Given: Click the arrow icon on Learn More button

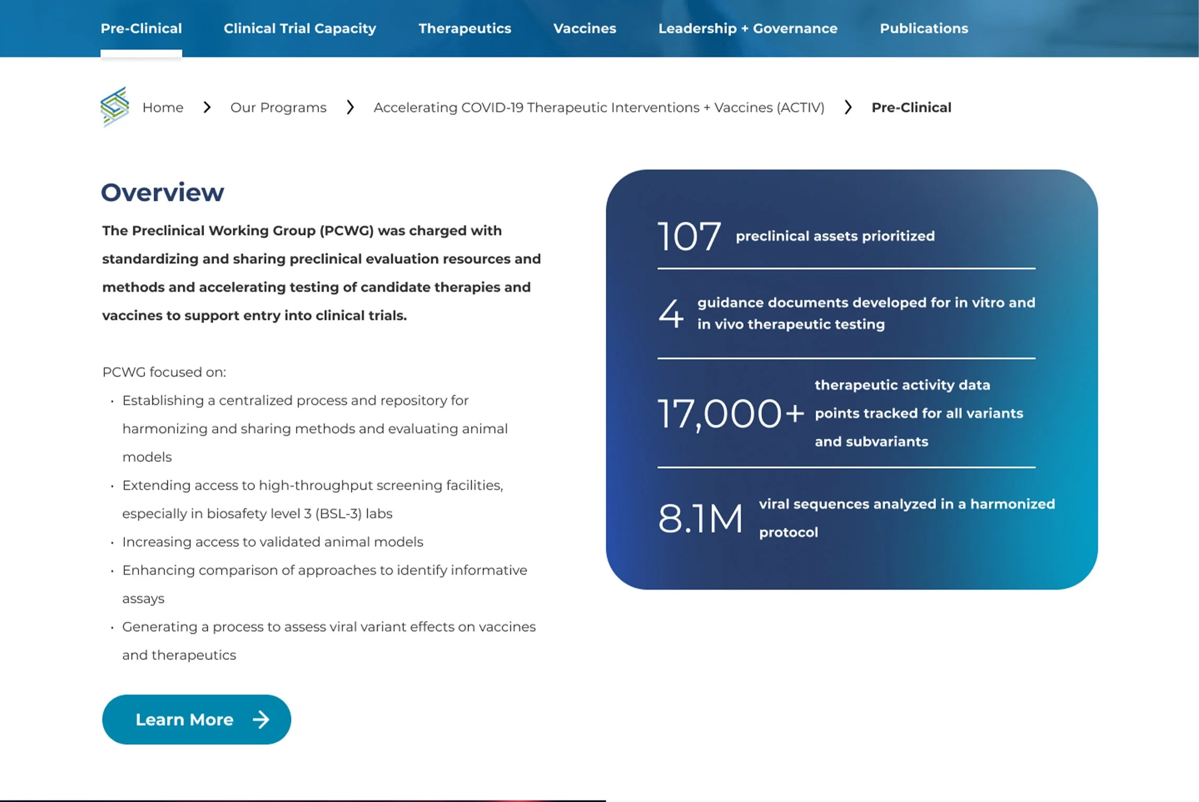Looking at the screenshot, I should pos(261,720).
